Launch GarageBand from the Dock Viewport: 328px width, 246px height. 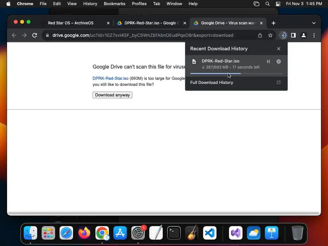tap(192, 233)
